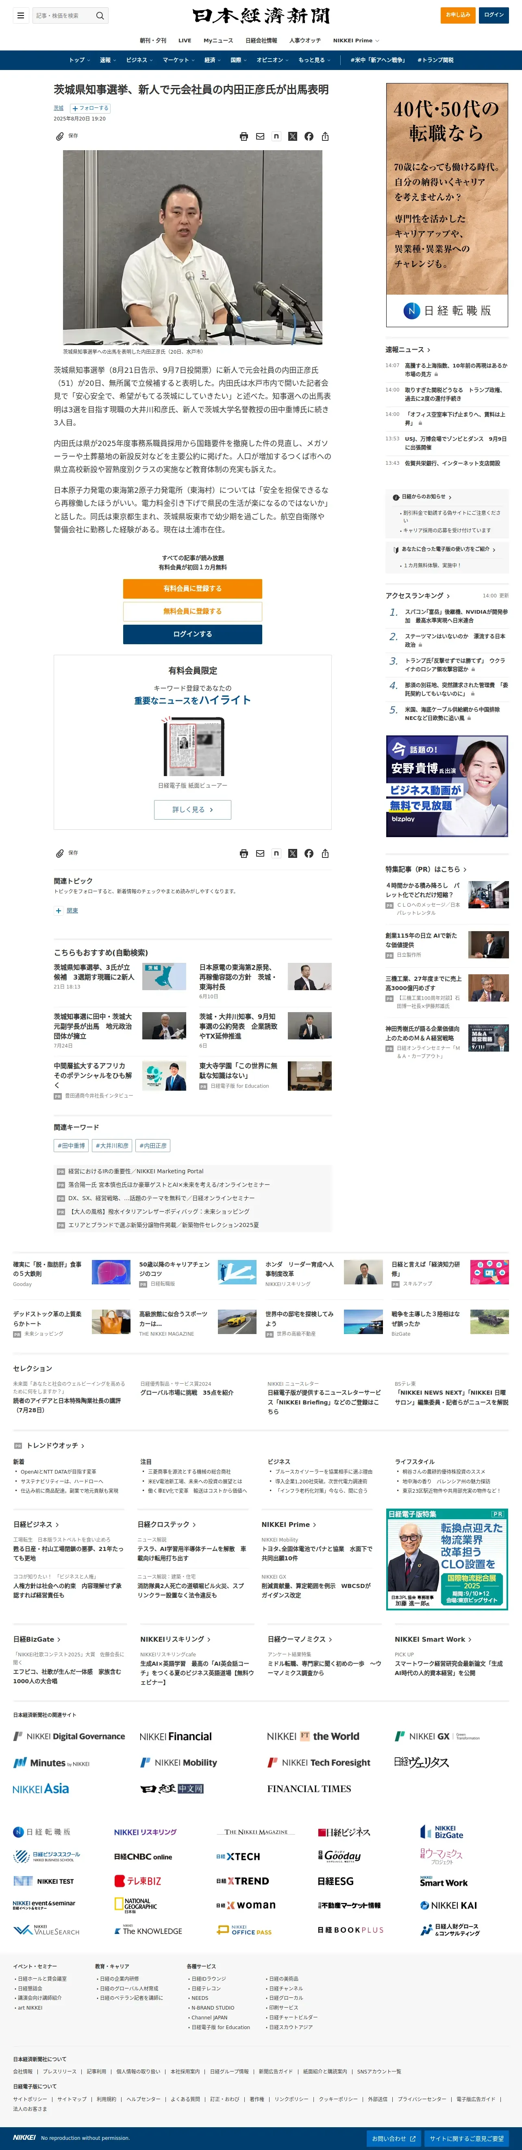Click the 有料会員に登録する button

(x=193, y=588)
